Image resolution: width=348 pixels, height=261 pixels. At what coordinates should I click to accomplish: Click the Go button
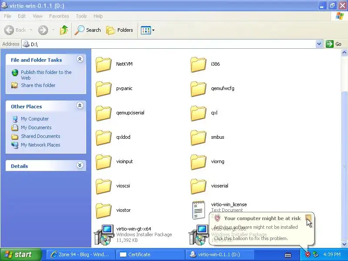[334, 44]
